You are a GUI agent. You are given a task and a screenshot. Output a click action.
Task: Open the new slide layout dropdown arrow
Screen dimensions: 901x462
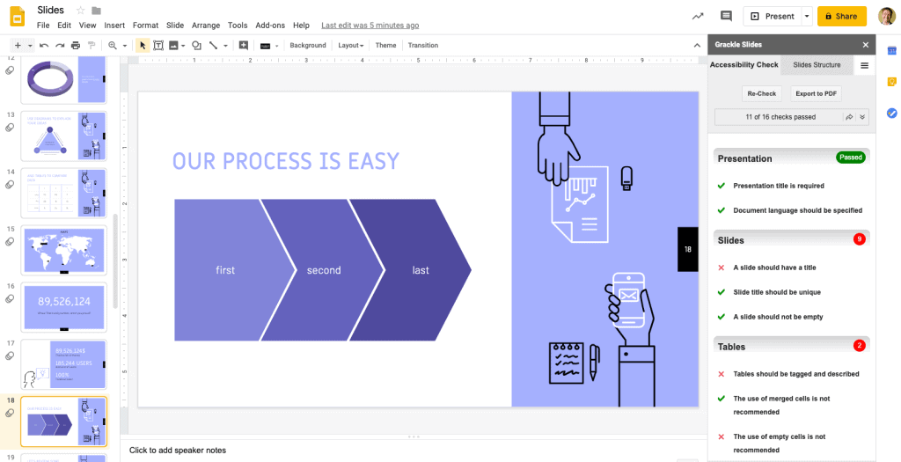(x=30, y=46)
